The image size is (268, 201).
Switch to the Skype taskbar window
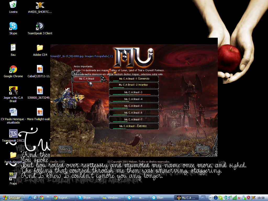click(88, 198)
